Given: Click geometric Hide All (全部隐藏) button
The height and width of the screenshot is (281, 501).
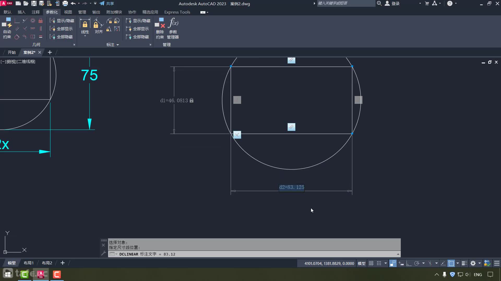Looking at the screenshot, I should (61, 37).
